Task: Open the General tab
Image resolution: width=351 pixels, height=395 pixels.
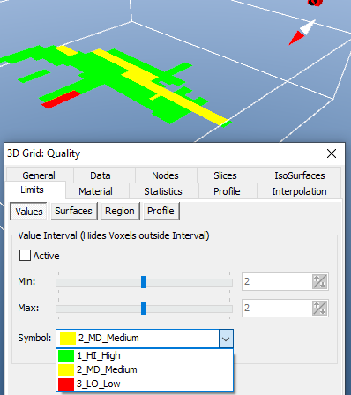Action: [x=39, y=175]
